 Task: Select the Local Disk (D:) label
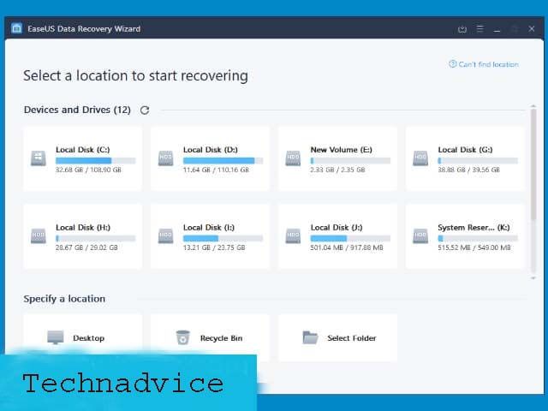pyautogui.click(x=211, y=150)
